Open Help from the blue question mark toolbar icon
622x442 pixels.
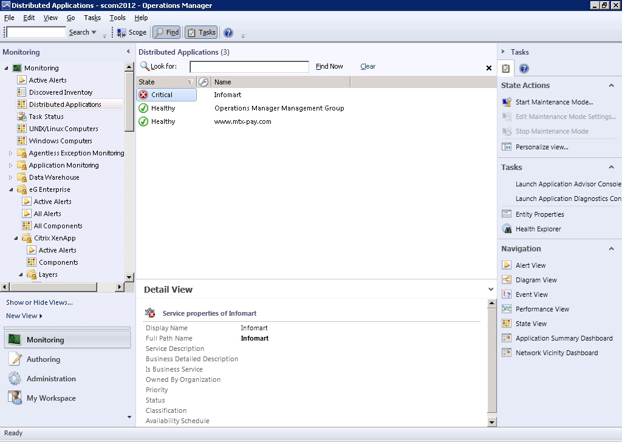(228, 33)
